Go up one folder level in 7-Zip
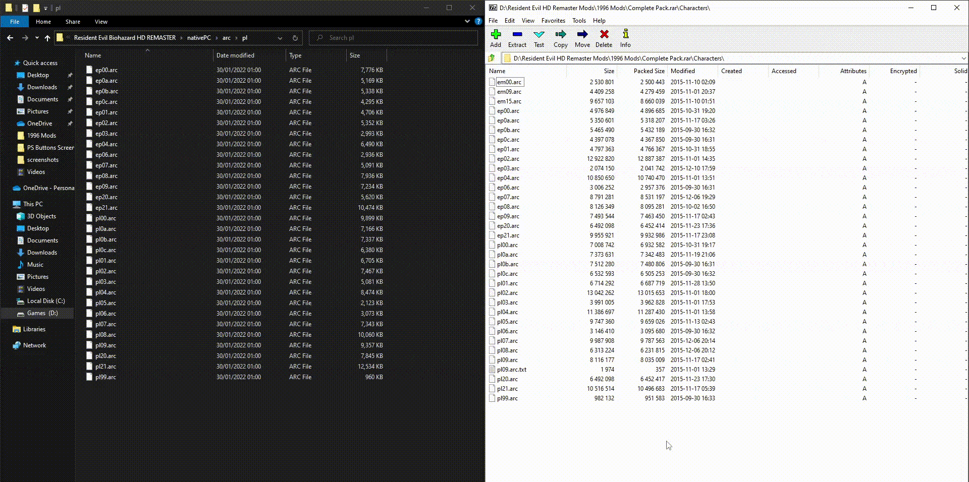 coord(492,58)
